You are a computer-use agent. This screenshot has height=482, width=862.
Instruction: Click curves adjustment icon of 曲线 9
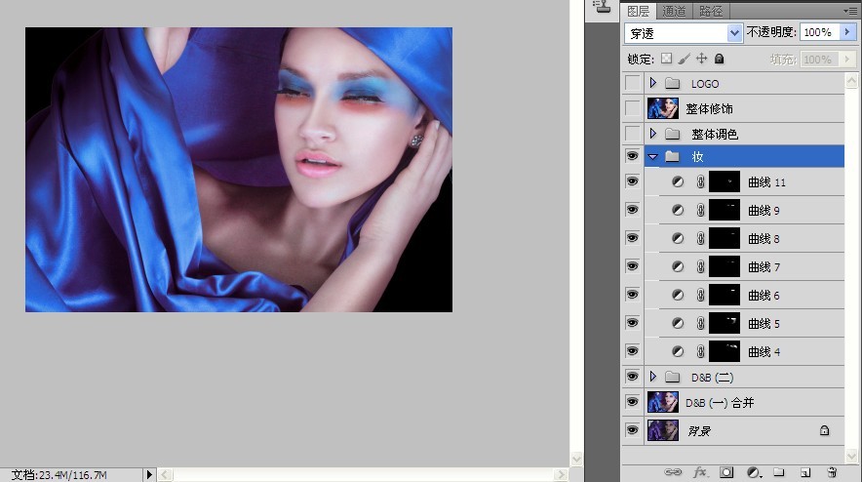(x=678, y=210)
